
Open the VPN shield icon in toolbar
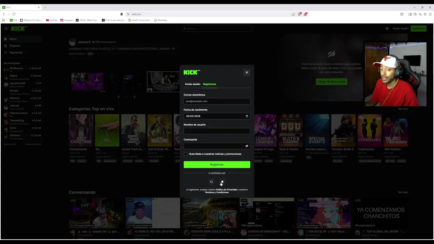coord(425,14)
